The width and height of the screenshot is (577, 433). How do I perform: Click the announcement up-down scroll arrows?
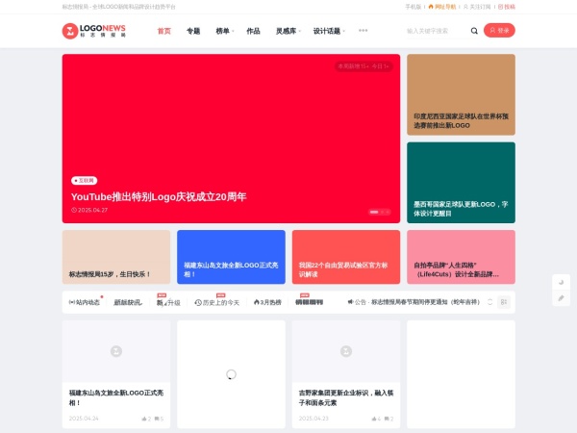[x=489, y=302]
